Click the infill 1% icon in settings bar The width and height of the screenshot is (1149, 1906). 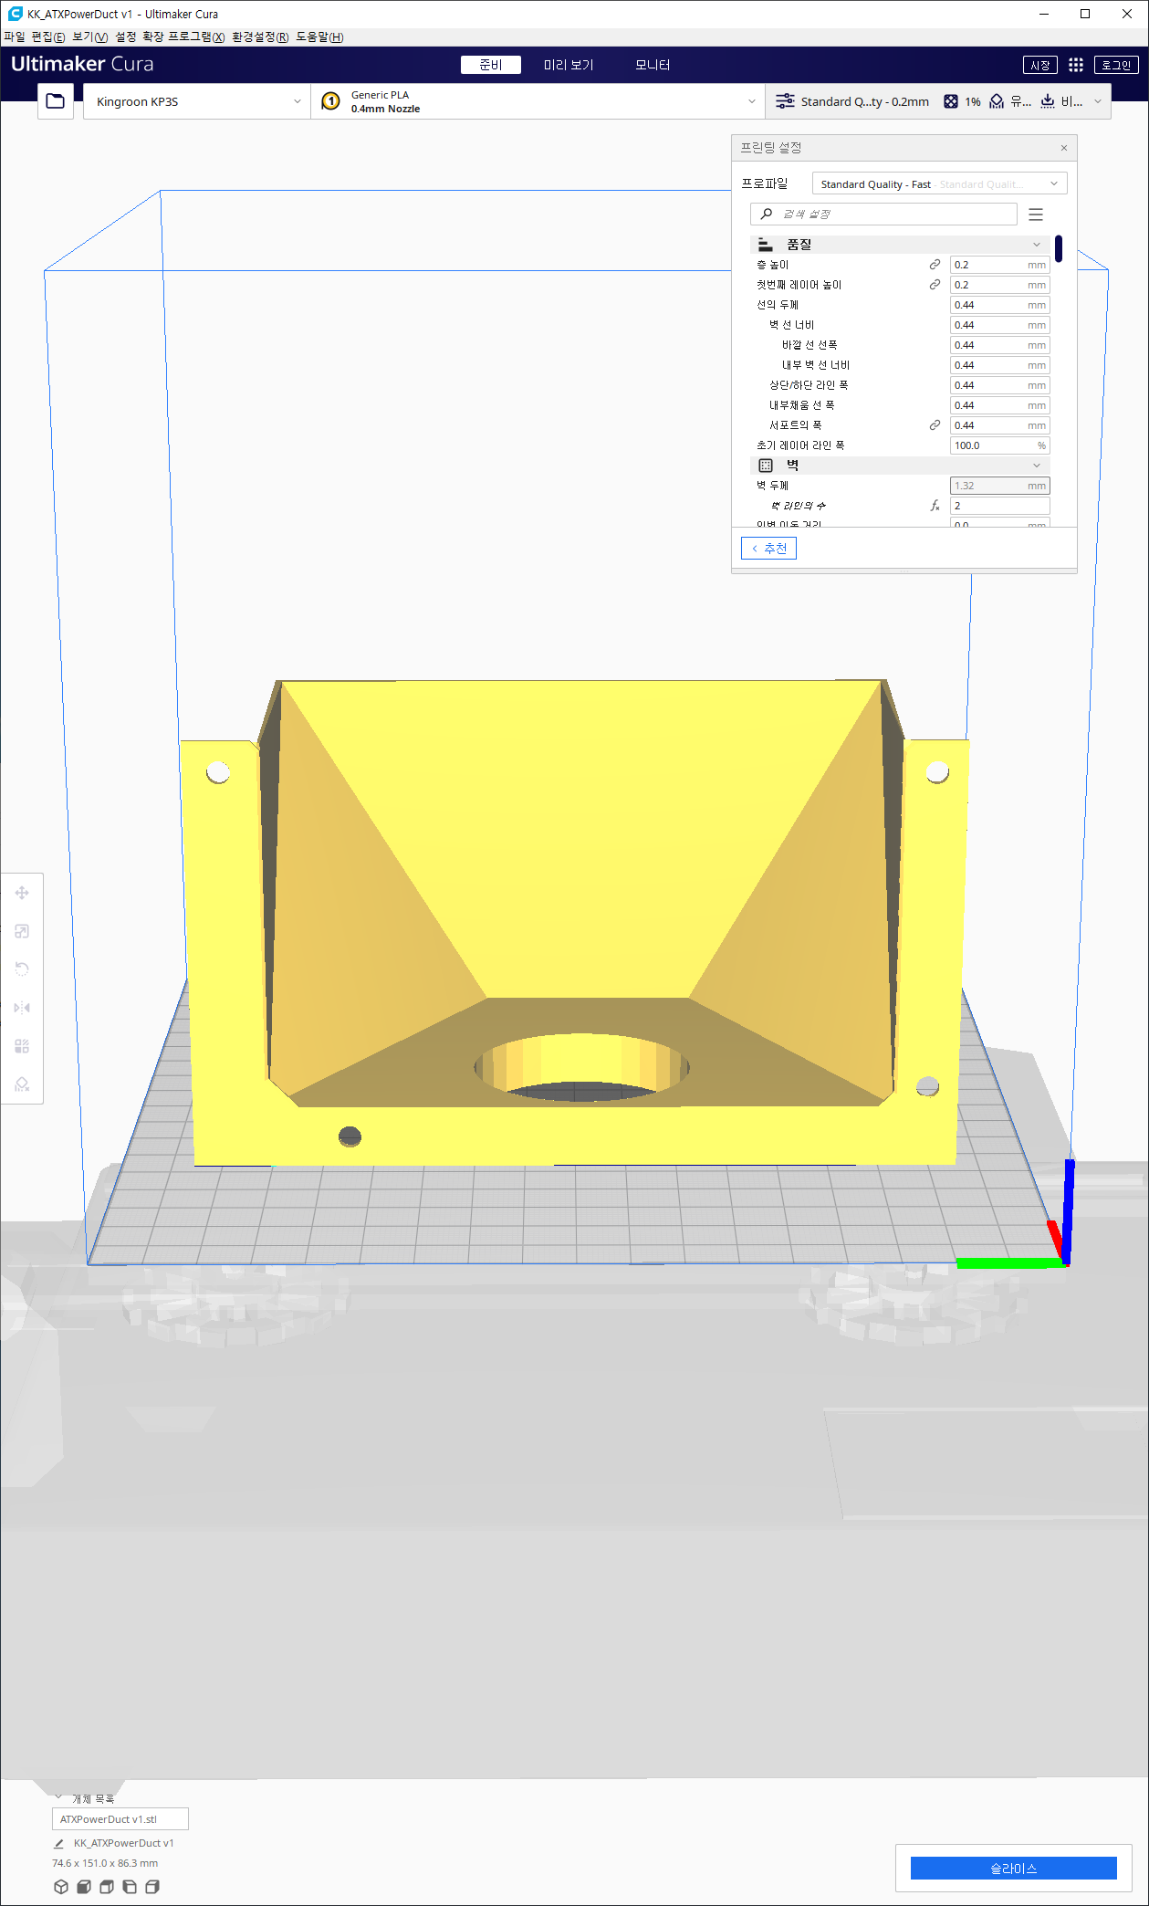pyautogui.click(x=951, y=101)
